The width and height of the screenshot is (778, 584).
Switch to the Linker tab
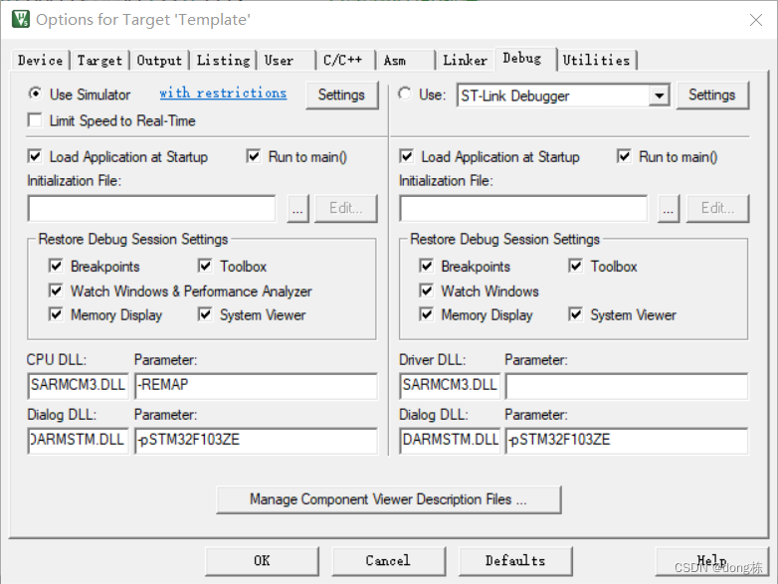(x=465, y=61)
